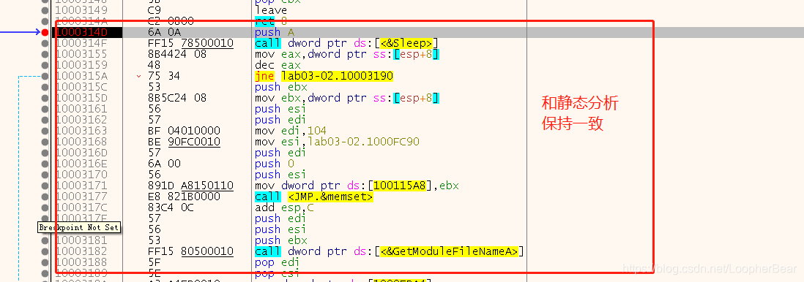This screenshot has height=282, width=804.
Task: Toggle breakpoint dot at address 10003163
Action: coord(45,131)
